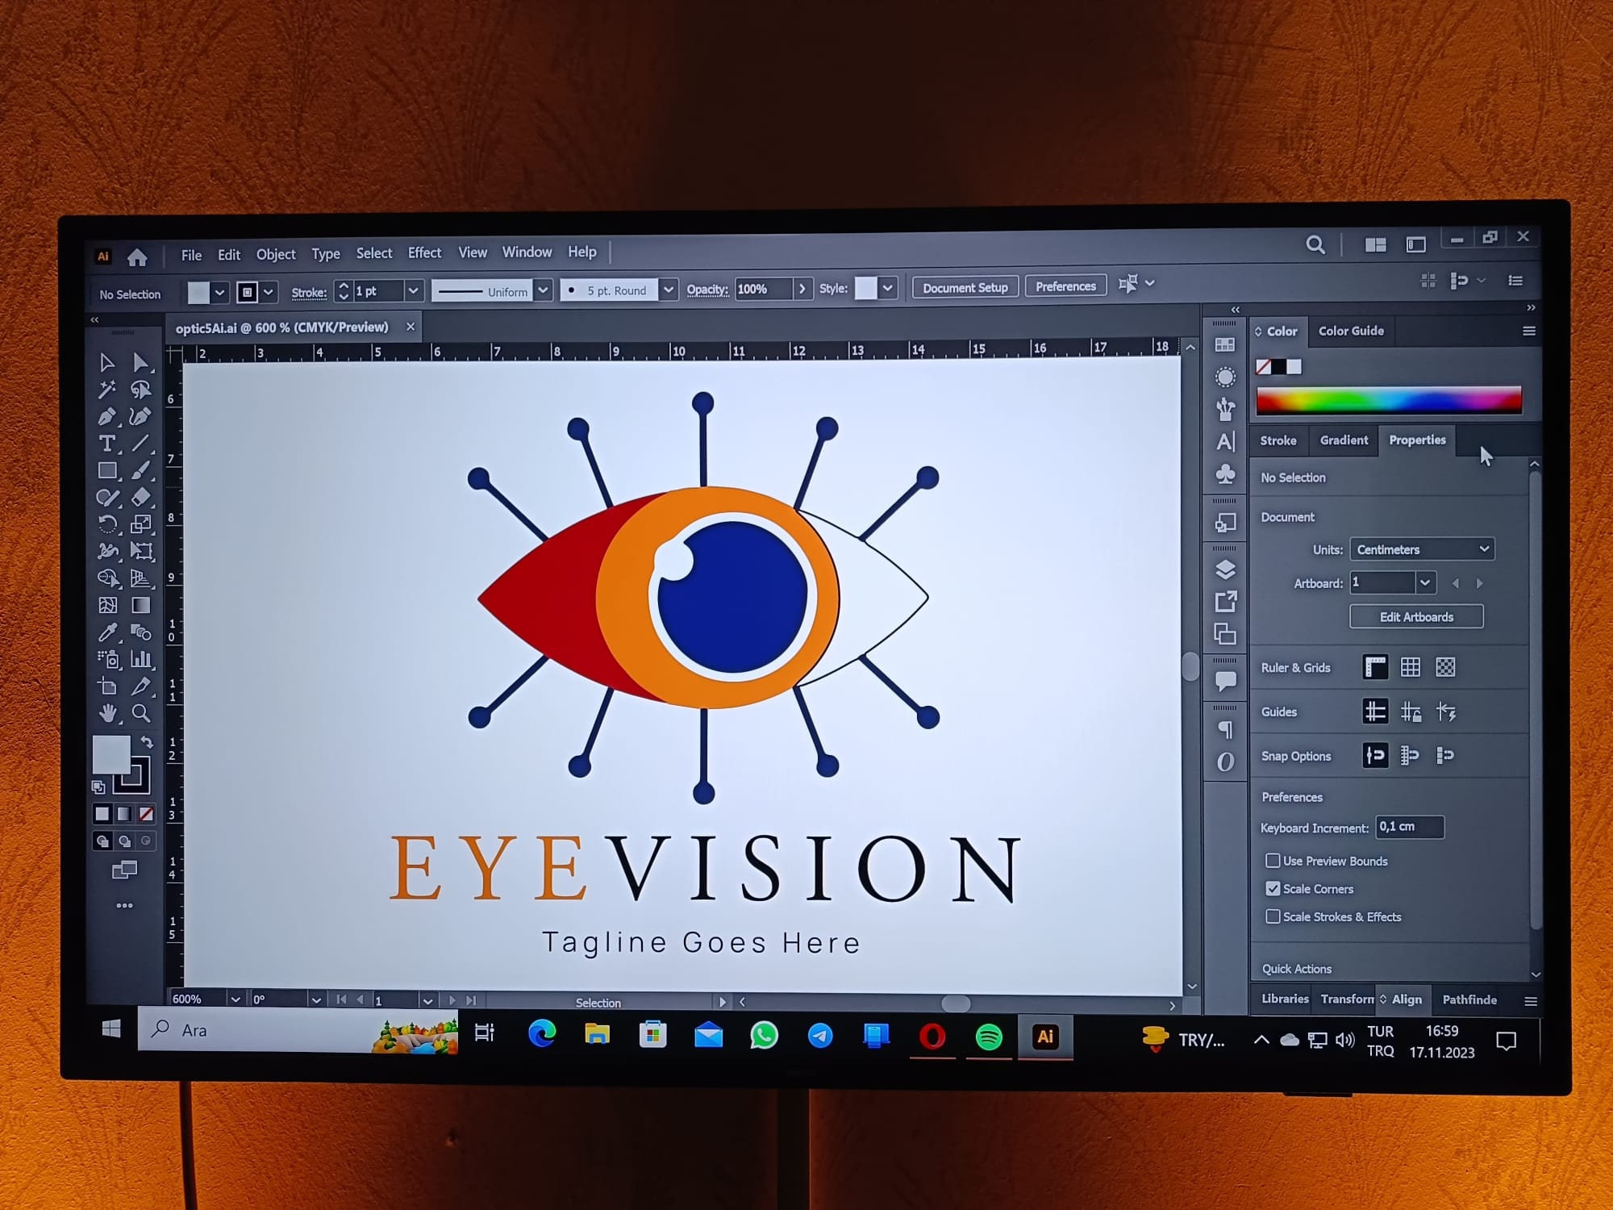
Task: Select the Type tool
Action: tap(106, 444)
